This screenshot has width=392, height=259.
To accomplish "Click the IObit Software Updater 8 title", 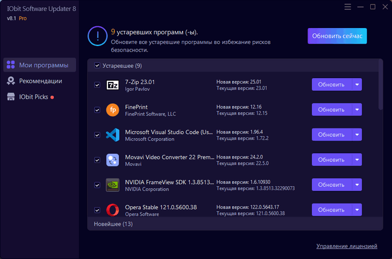I will tap(41, 9).
